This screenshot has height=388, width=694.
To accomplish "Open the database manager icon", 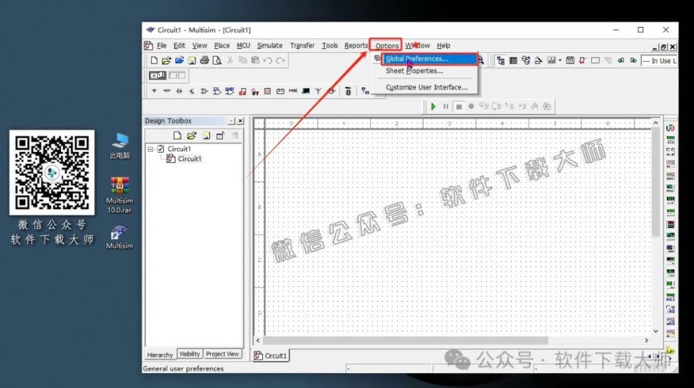I will pos(526,60).
